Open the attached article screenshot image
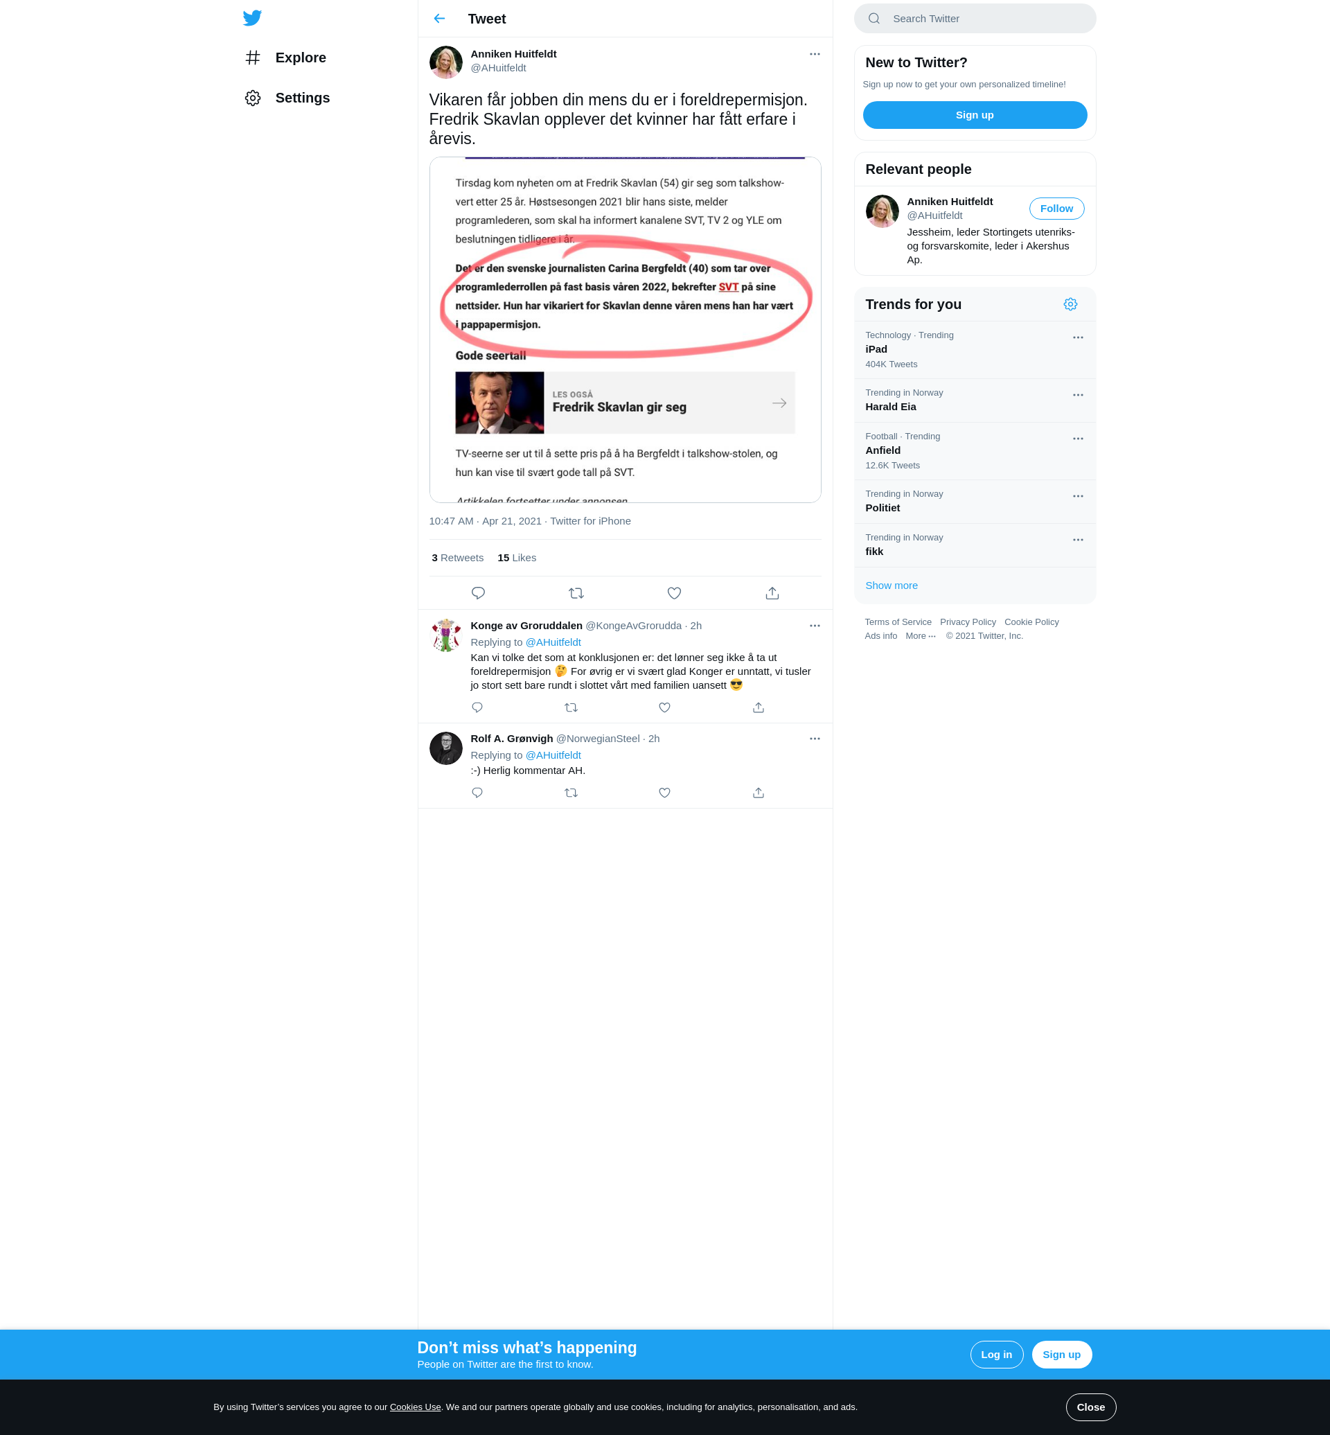 point(625,330)
